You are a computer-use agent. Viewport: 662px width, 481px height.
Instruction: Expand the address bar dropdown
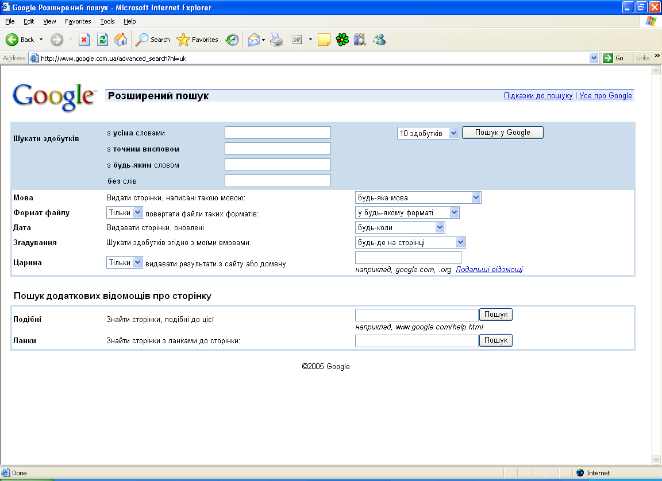[x=594, y=58]
